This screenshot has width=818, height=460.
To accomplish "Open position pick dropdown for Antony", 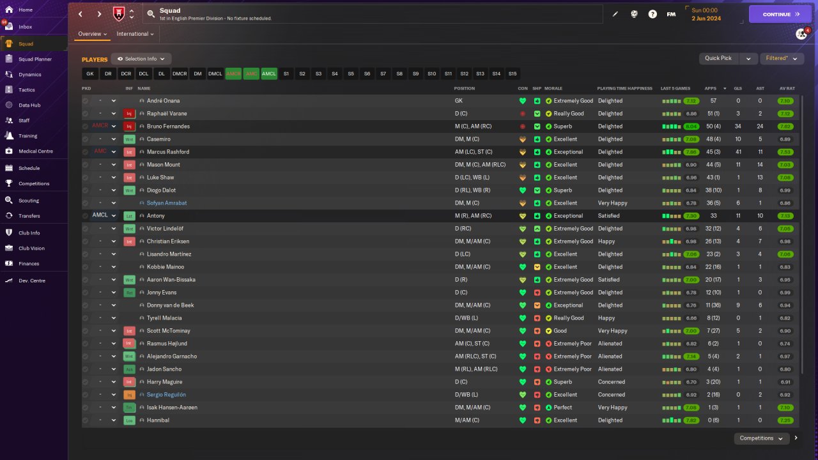I will tap(114, 216).
